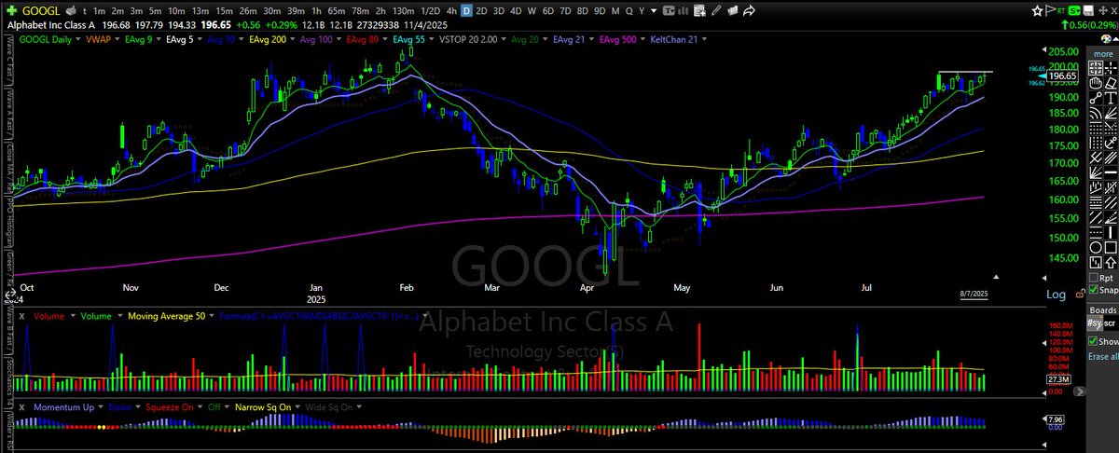1119x453 pixels.
Task: Select the hand pan tool in drawing tools
Action: [x=1096, y=82]
